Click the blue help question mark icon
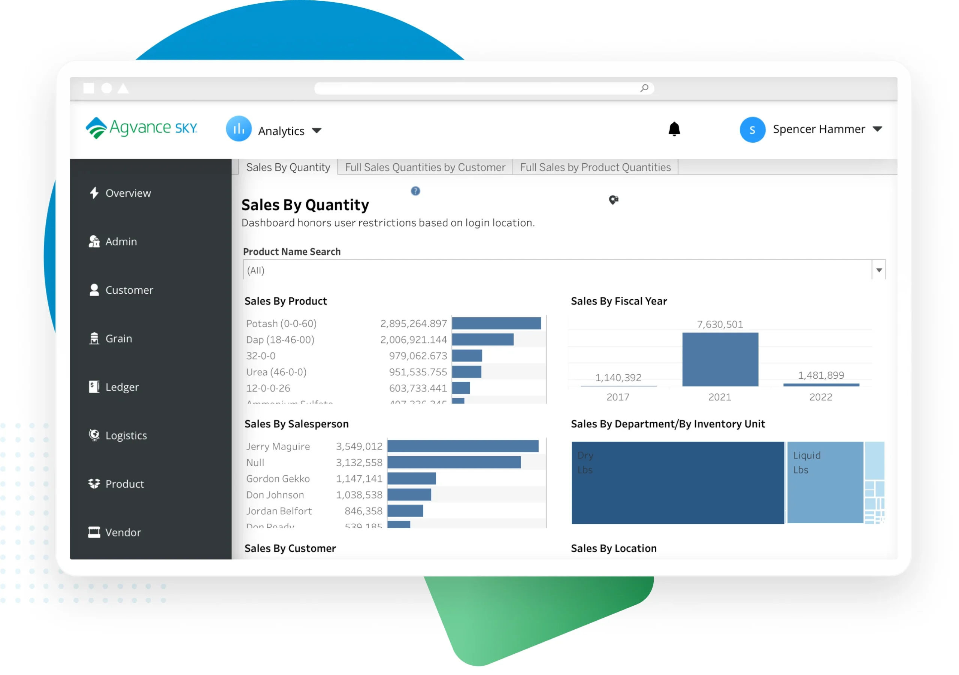 point(415,191)
